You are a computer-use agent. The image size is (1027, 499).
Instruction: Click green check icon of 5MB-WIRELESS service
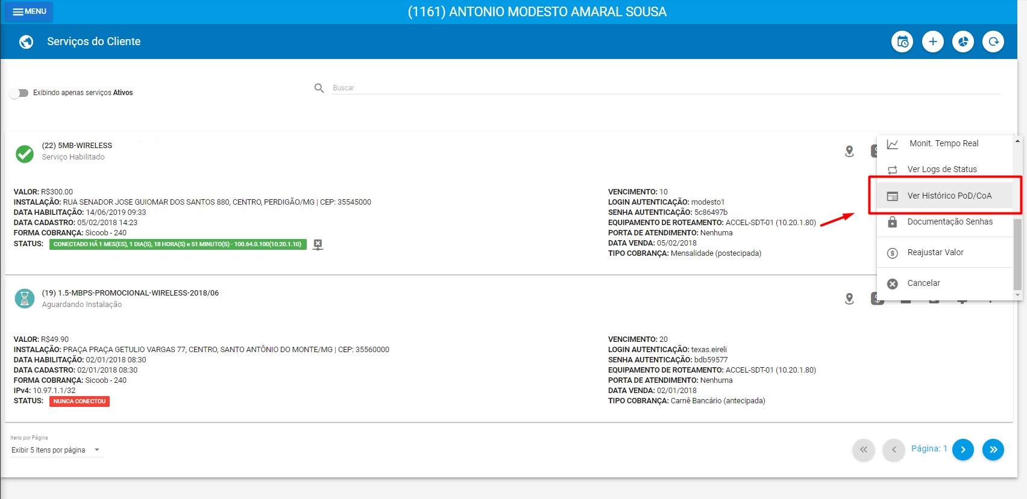coord(25,154)
